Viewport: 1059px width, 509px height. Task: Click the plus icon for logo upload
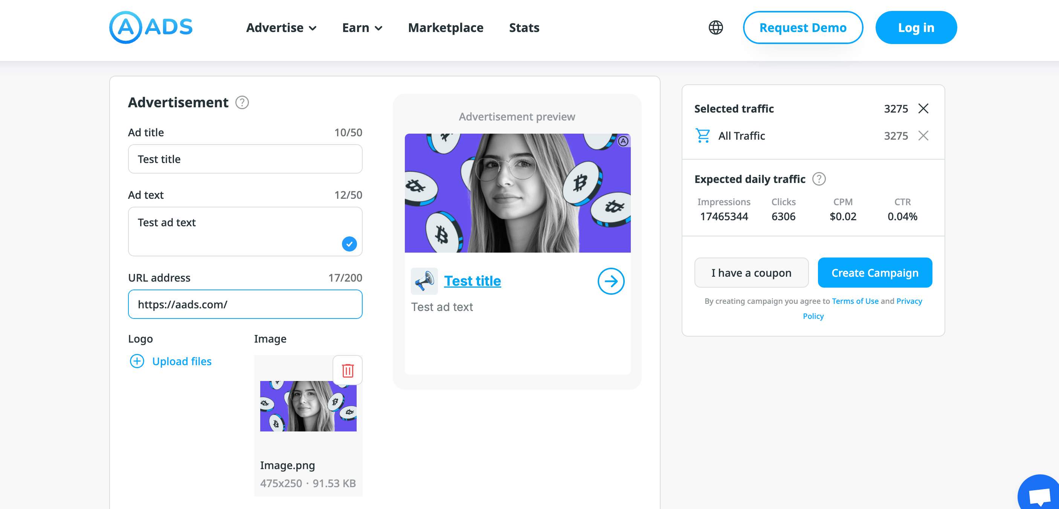click(137, 361)
